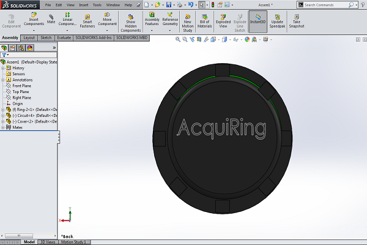Click the feature tree filter box
Viewport: 367px width, 245px height.
(29, 55)
